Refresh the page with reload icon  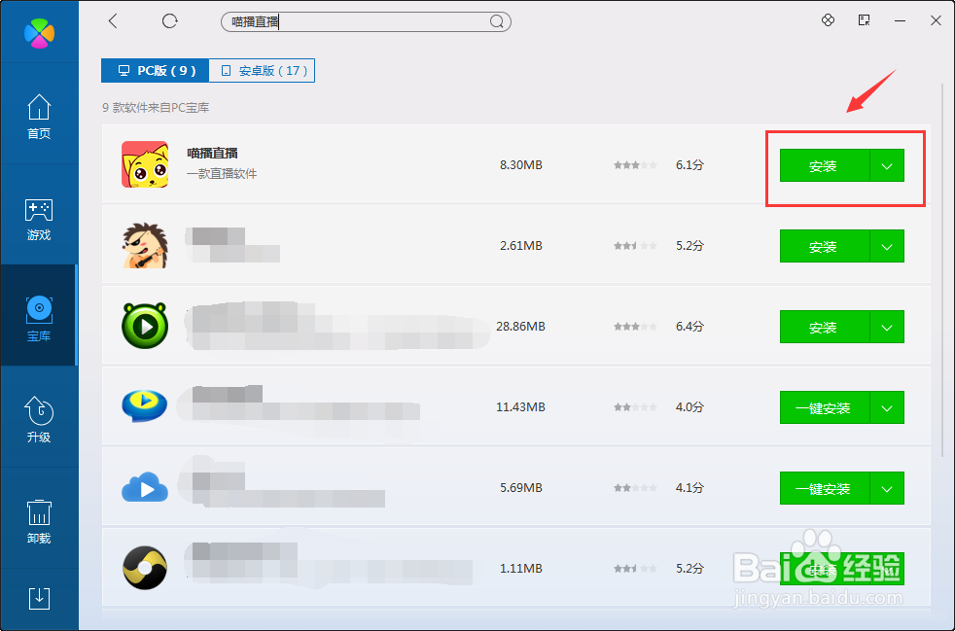[170, 21]
